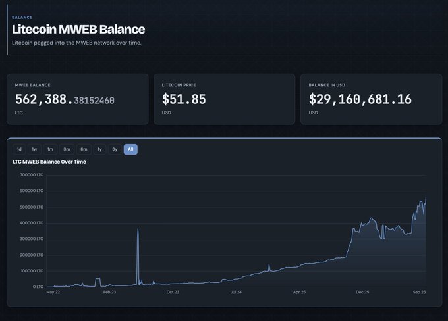Click the May 22 date label
This screenshot has height=321, width=448.
tap(53, 292)
